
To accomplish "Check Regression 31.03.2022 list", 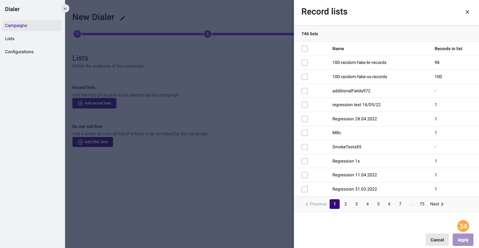I will click(305, 189).
